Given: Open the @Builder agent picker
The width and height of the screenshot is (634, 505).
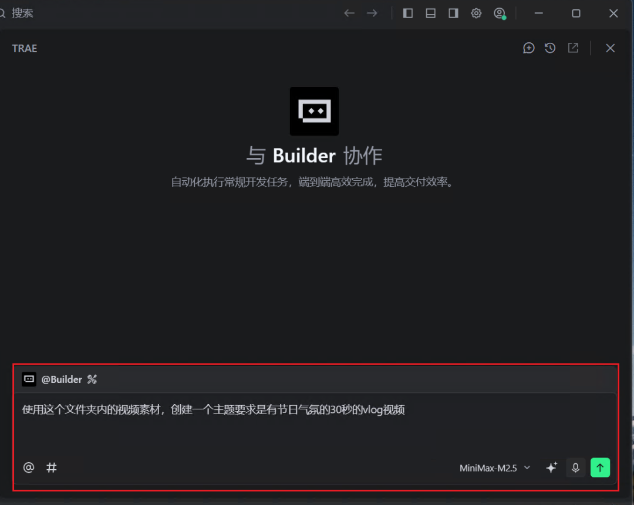Looking at the screenshot, I should (62, 379).
